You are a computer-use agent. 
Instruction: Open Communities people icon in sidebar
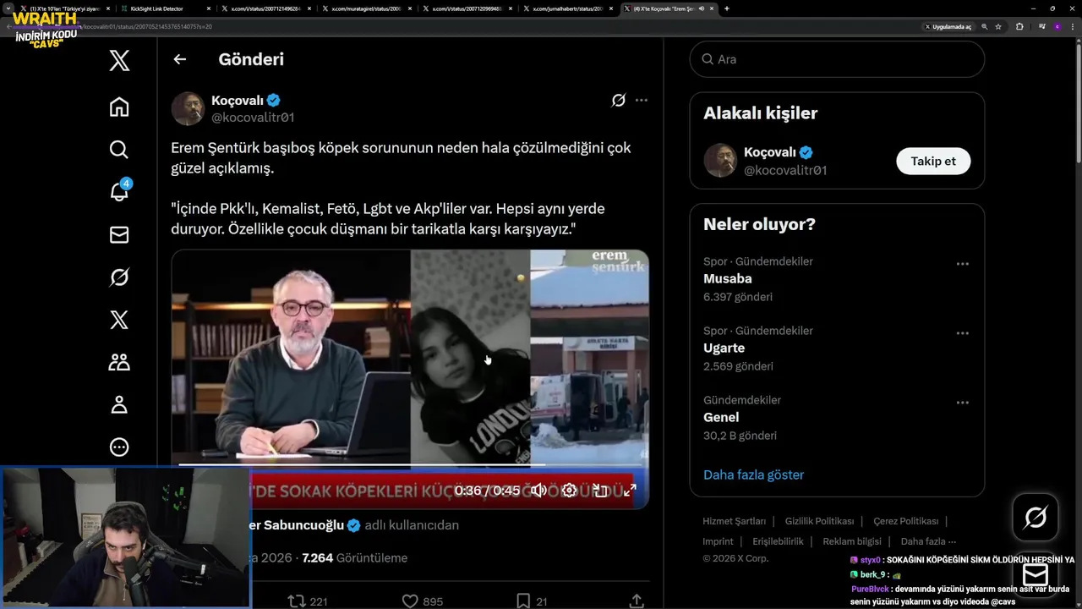coord(119,362)
